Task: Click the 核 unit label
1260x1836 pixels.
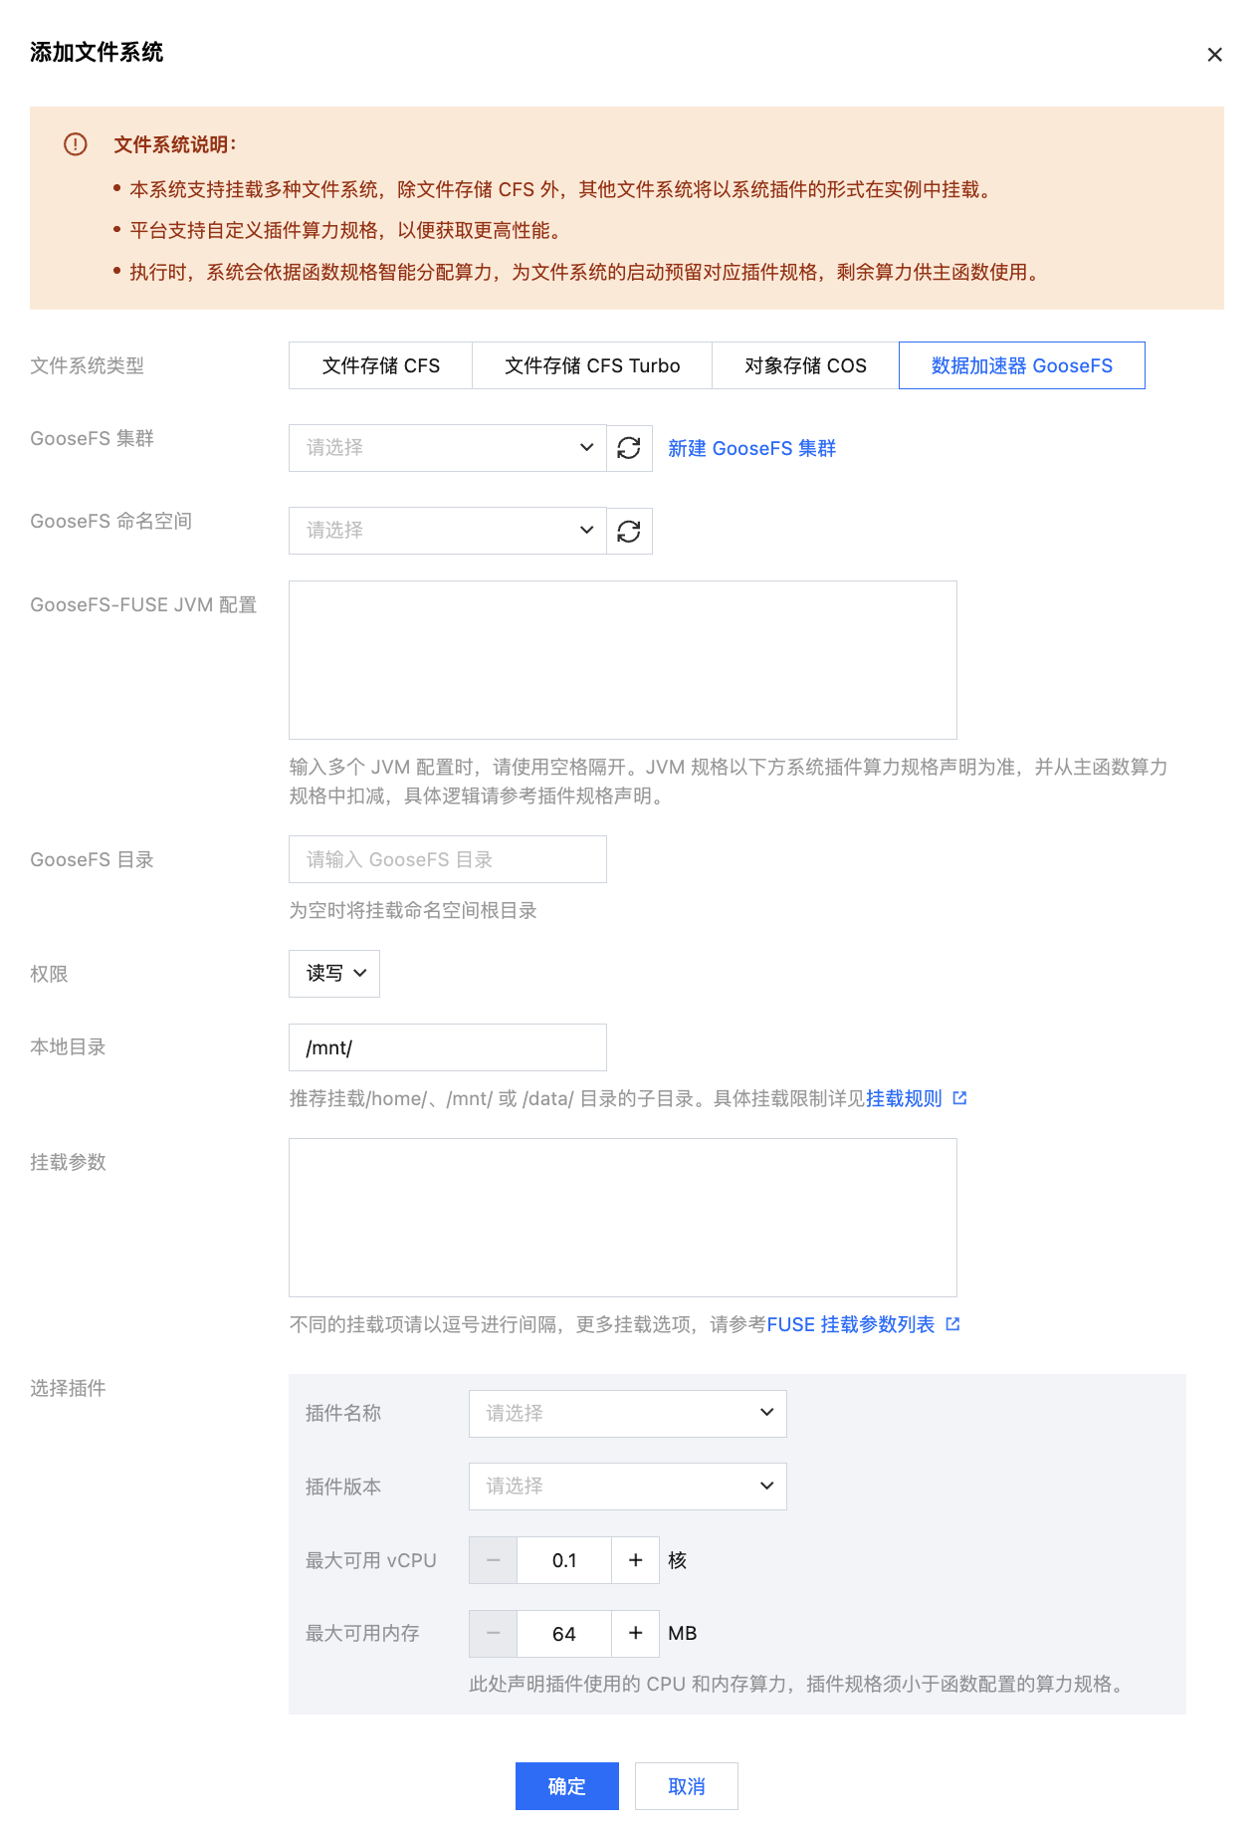Action: (678, 1560)
